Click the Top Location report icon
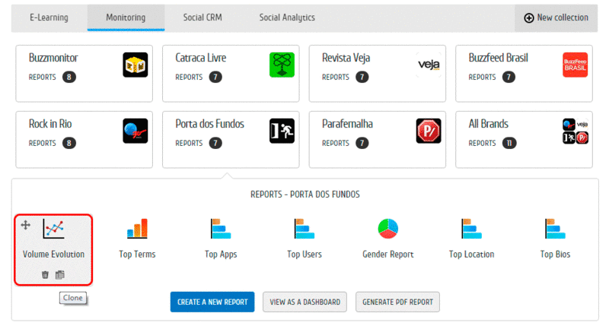The image size is (609, 329). 471,228
